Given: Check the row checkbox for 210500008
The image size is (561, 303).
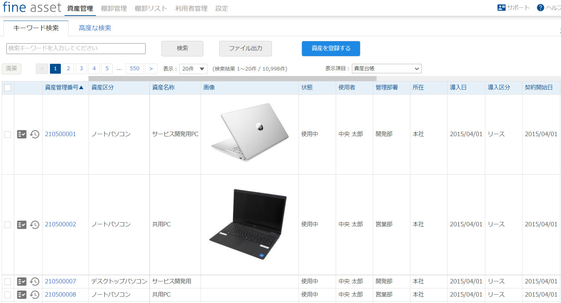Looking at the screenshot, I should pos(8,295).
